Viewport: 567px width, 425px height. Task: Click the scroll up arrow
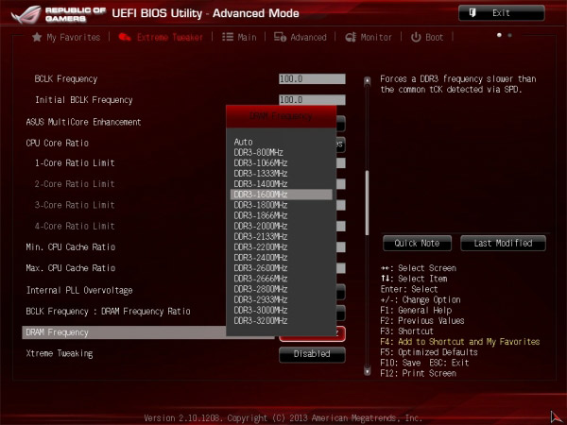pos(367,80)
